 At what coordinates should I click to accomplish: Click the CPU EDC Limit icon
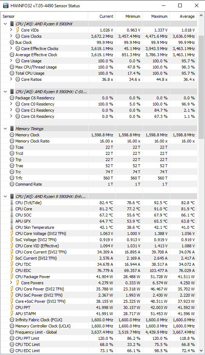12,351
